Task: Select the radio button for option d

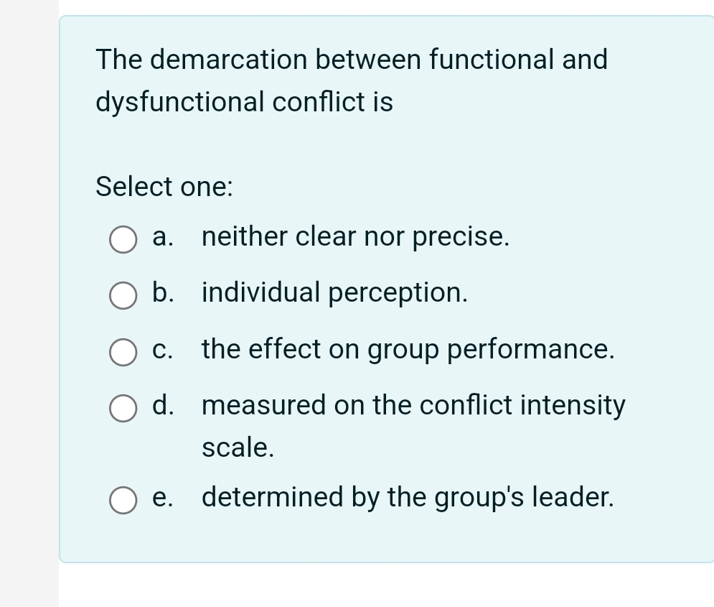Action: point(123,408)
